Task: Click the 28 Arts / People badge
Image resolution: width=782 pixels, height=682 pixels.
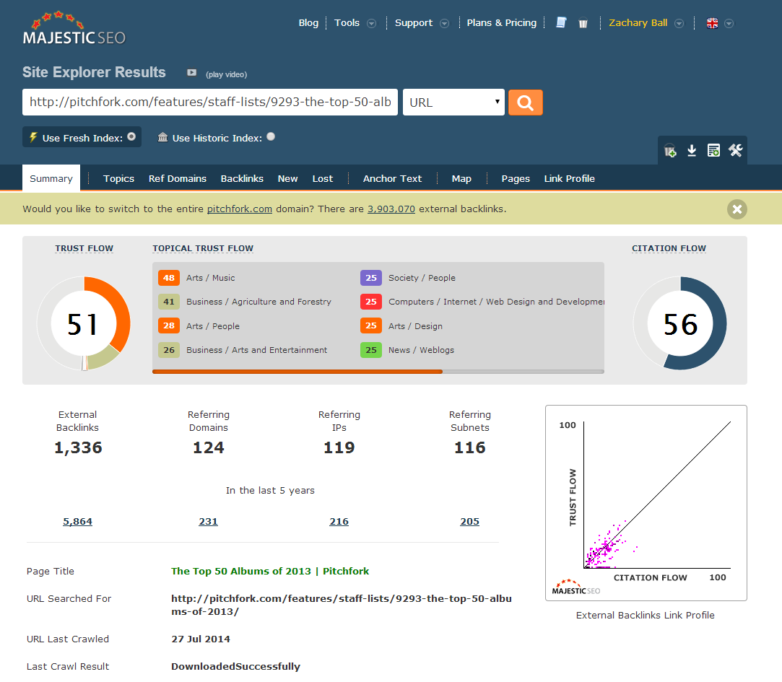Action: [168, 325]
